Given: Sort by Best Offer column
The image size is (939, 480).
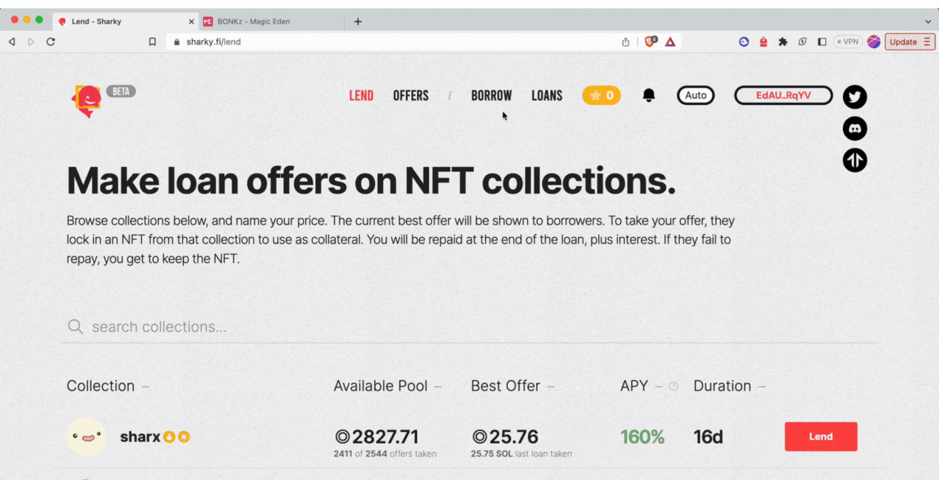Looking at the screenshot, I should (506, 386).
